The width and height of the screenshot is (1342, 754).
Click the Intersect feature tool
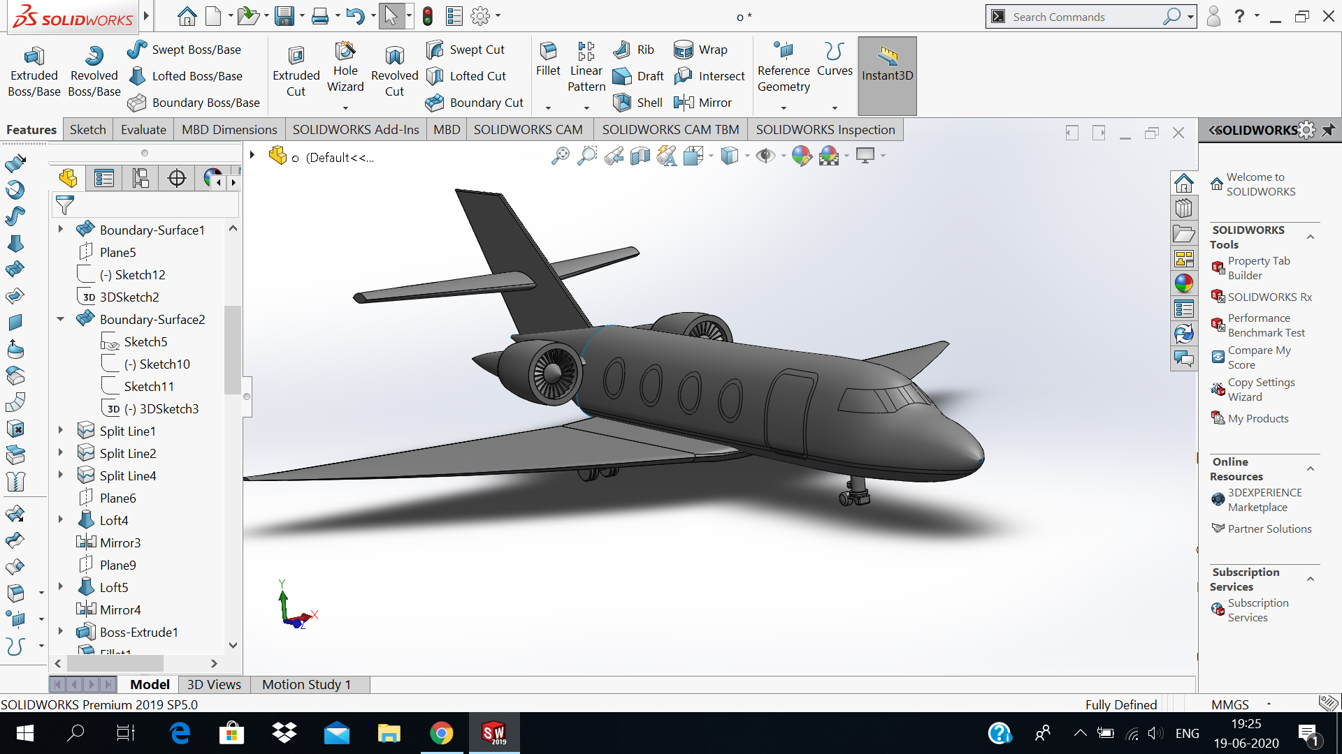tap(709, 76)
